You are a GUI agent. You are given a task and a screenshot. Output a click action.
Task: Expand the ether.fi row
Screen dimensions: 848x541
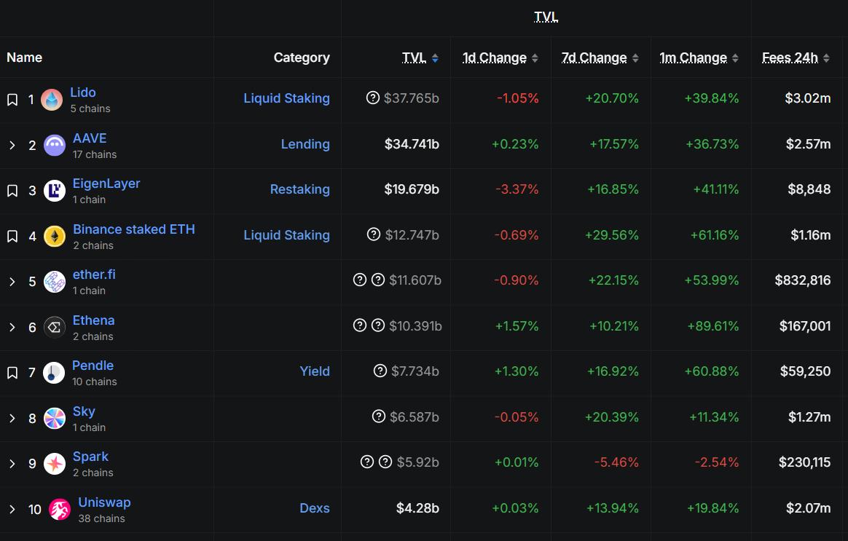(x=12, y=282)
